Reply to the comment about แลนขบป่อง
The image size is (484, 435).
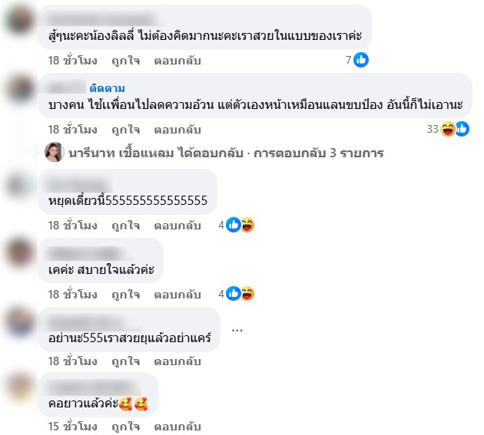177,130
